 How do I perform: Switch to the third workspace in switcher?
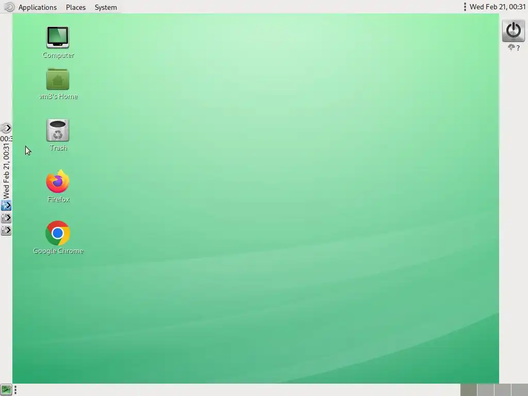(x=503, y=390)
